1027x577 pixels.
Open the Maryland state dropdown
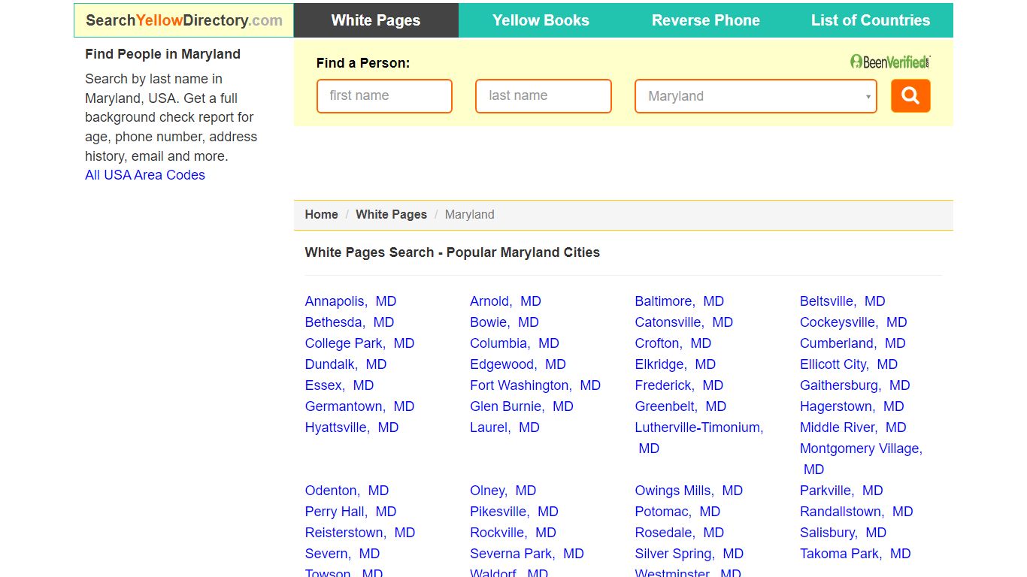[x=756, y=96]
